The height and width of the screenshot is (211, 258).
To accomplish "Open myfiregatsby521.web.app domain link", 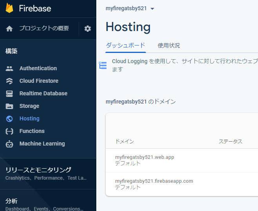I will (x=144, y=157).
